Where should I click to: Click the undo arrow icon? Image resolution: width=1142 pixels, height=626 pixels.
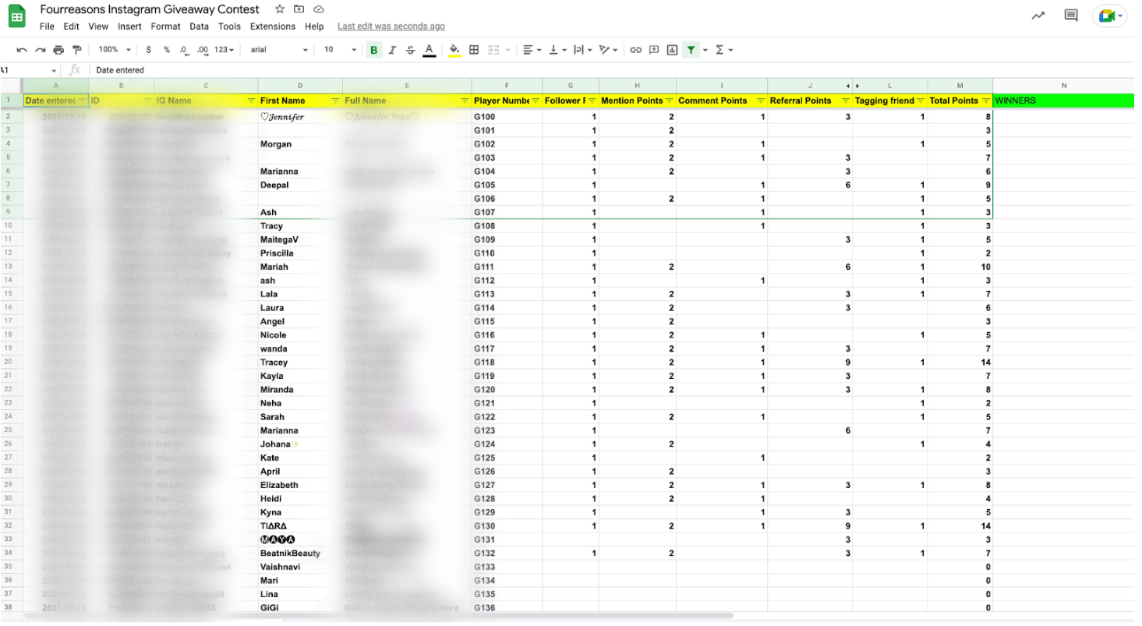point(21,50)
